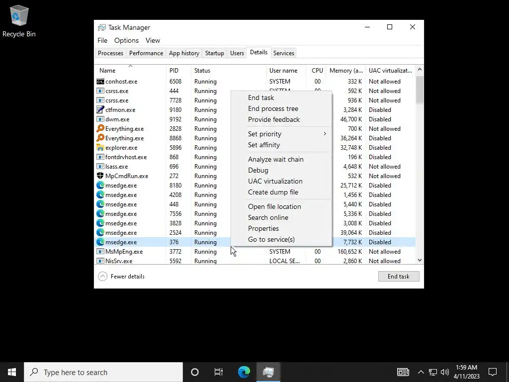Select Provide feedback in context menu

(x=281, y=119)
